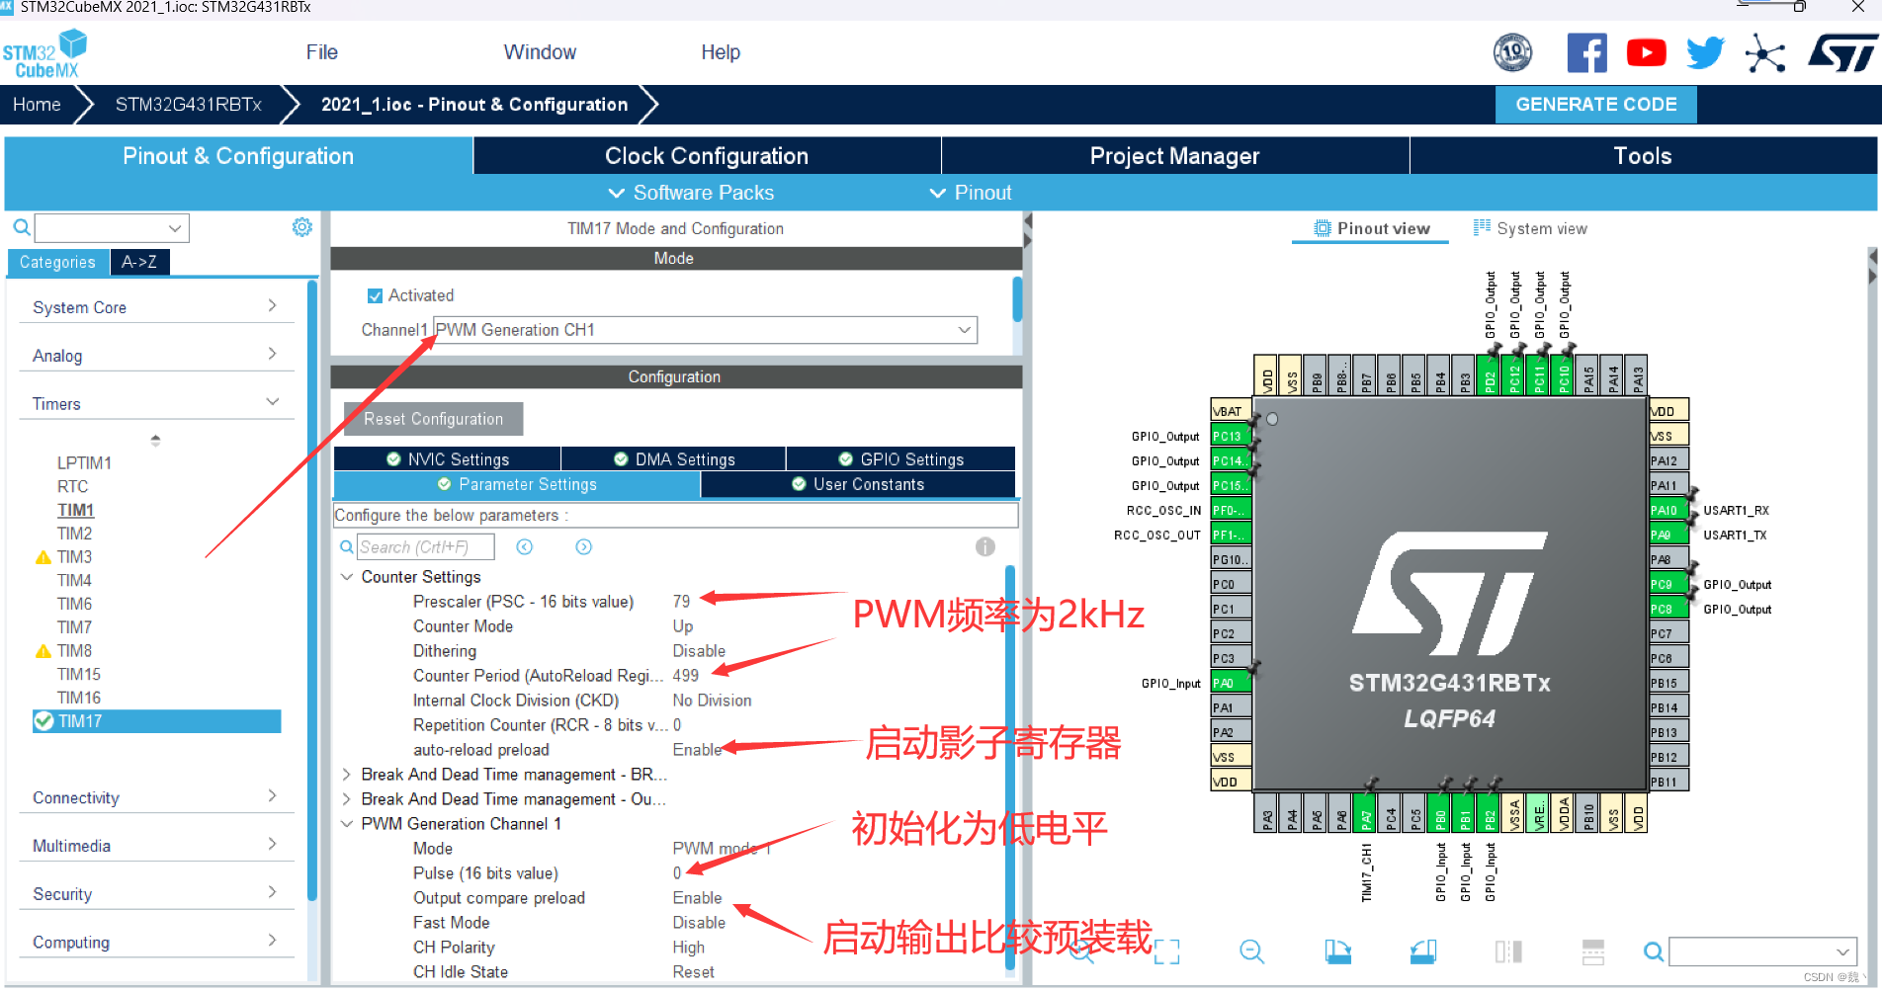1882x992 pixels.
Task: Collapse Counter Settings group
Action: pos(347,577)
